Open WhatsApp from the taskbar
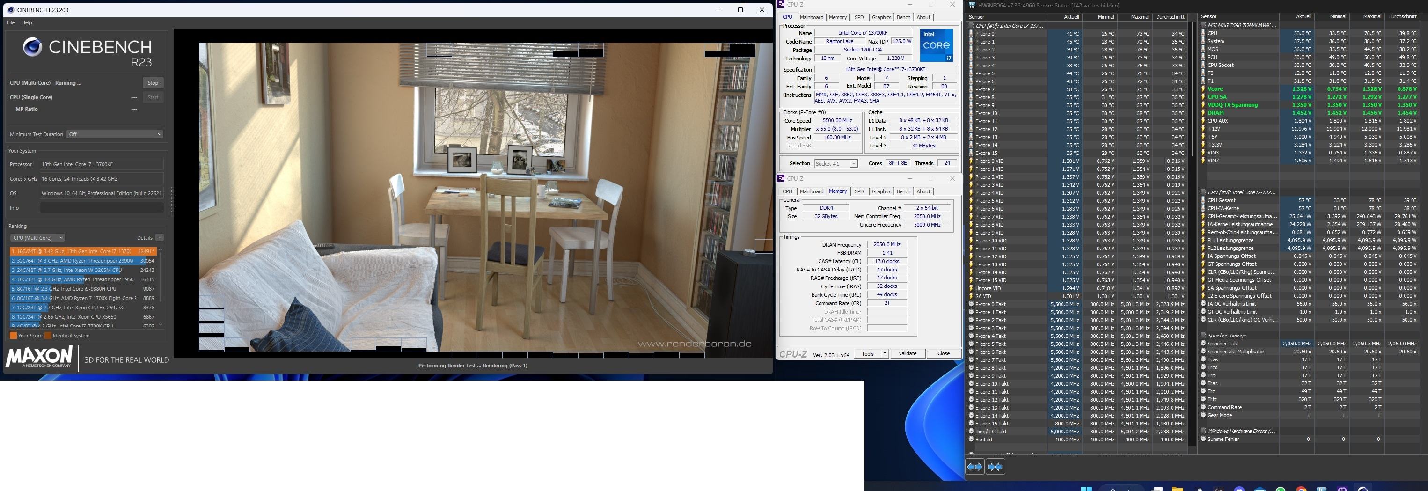The width and height of the screenshot is (1428, 491). point(1281,488)
